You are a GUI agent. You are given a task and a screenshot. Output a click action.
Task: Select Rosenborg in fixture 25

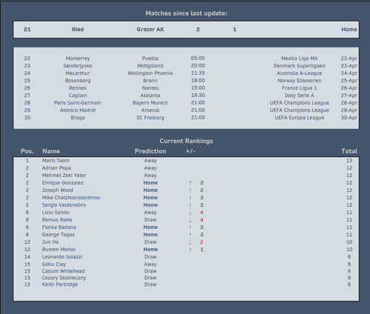click(78, 81)
